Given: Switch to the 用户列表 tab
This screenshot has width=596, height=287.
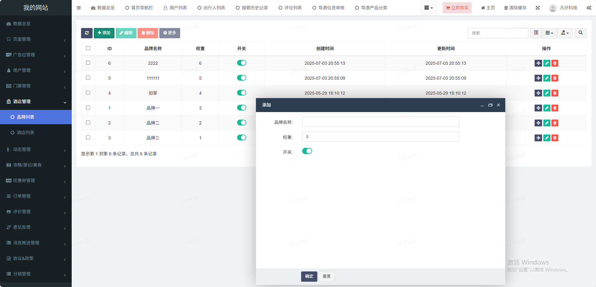Looking at the screenshot, I should pos(175,8).
